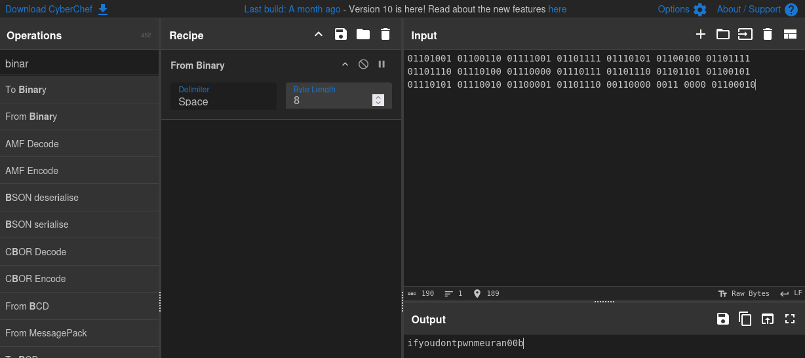Change Raw Bytes input character encoding

click(744, 293)
